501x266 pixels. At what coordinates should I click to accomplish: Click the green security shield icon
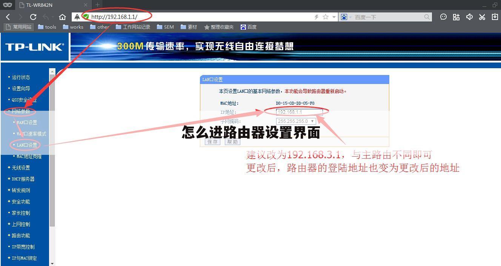click(86, 17)
